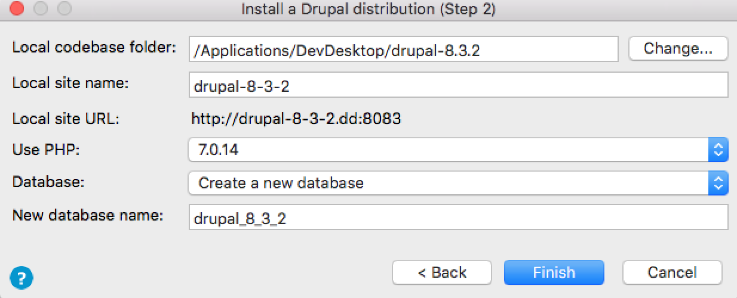
Task: Click the blue arrow stepper on PHP dropdown
Action: pos(718,149)
